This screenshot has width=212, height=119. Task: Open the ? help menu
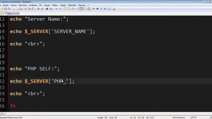88,5
